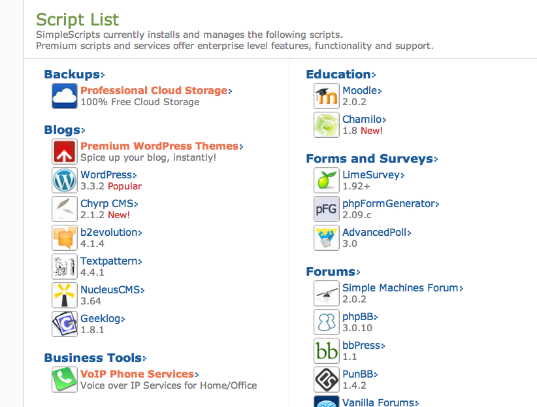This screenshot has height=407, width=537.
Task: Select the WordPress script link
Action: (x=108, y=174)
